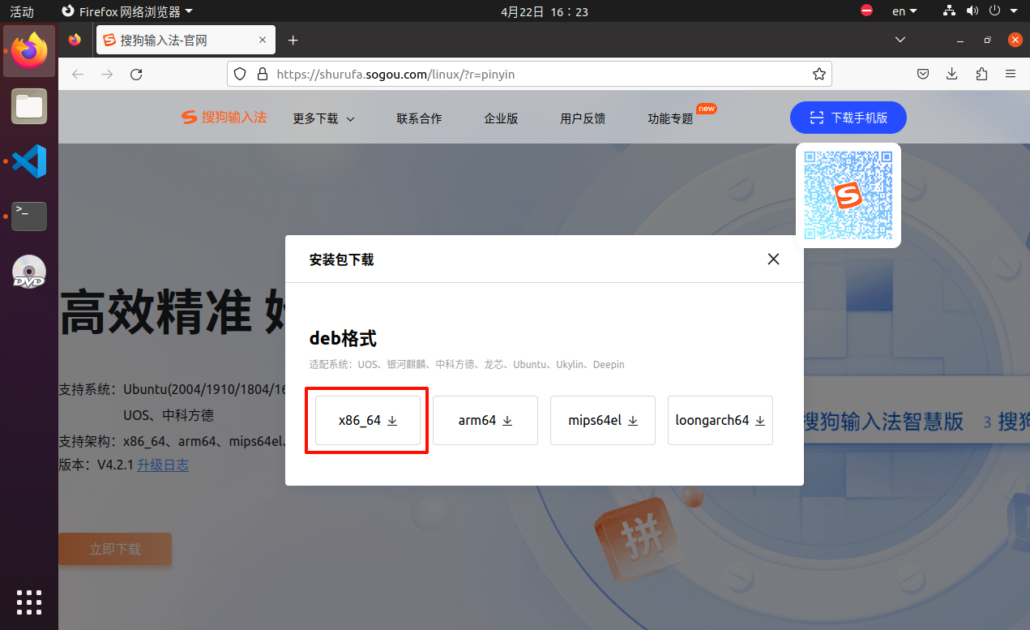Viewport: 1030px width, 630px height.
Task: Open power system menu in top bar
Action: pyautogui.click(x=1002, y=11)
